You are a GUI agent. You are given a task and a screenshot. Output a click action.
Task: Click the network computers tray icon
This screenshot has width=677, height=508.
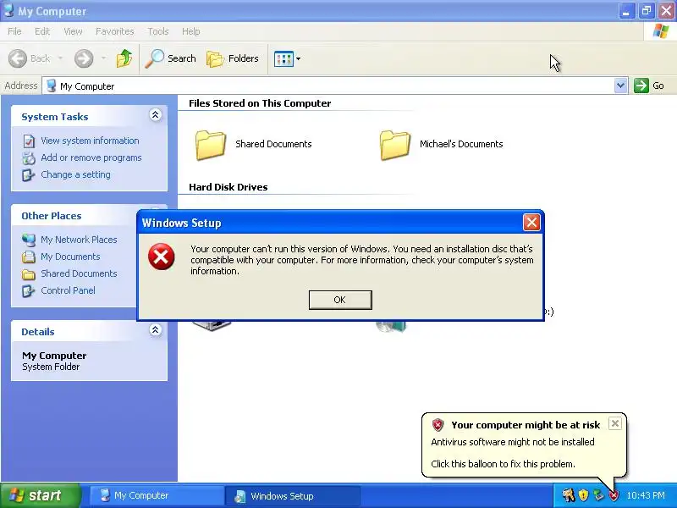pyautogui.click(x=598, y=495)
